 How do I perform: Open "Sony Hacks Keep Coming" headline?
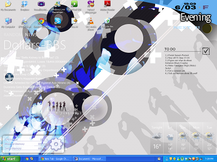[x=22, y=74]
